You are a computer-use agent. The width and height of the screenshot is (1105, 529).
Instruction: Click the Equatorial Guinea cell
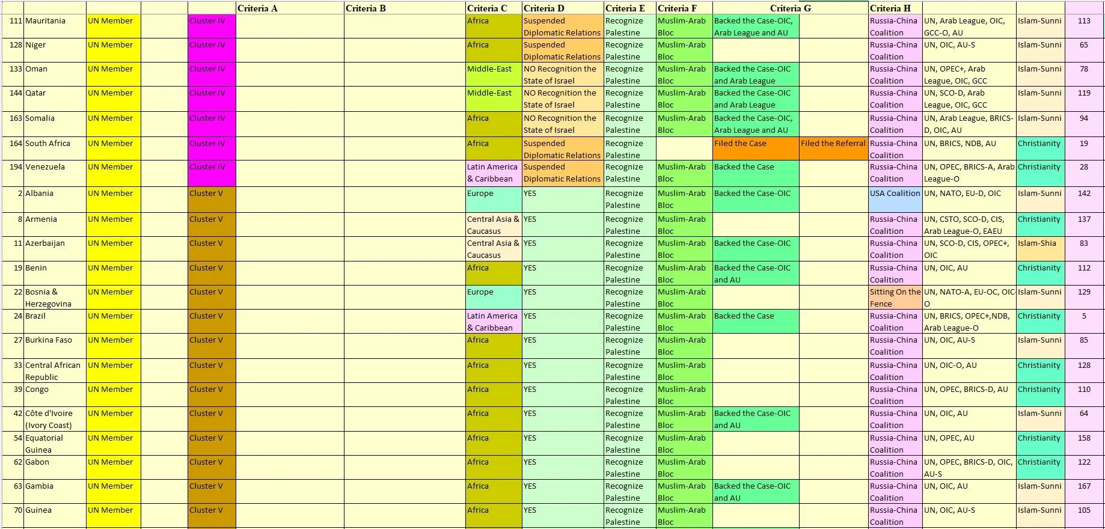pyautogui.click(x=55, y=444)
